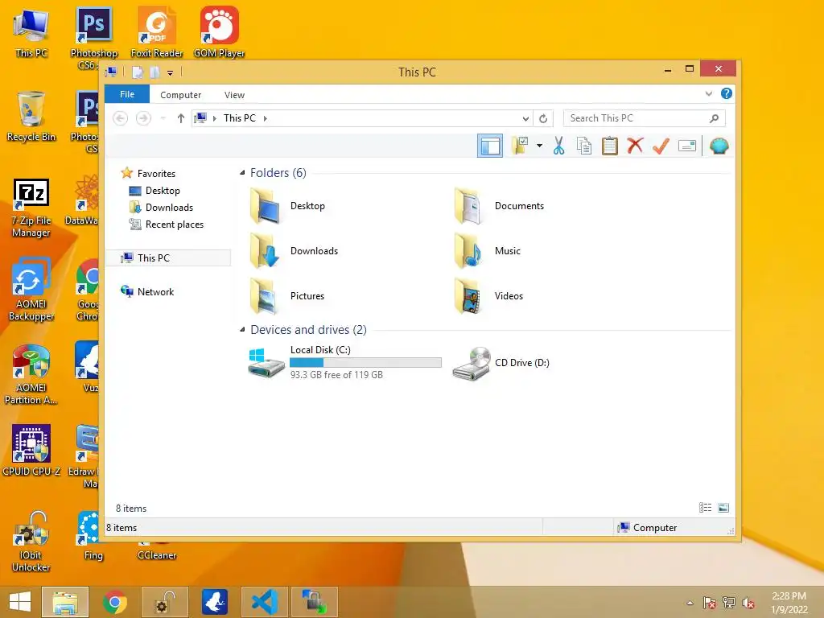Screen dimensions: 824x618
Task: Click the Search This PC field
Action: click(645, 118)
